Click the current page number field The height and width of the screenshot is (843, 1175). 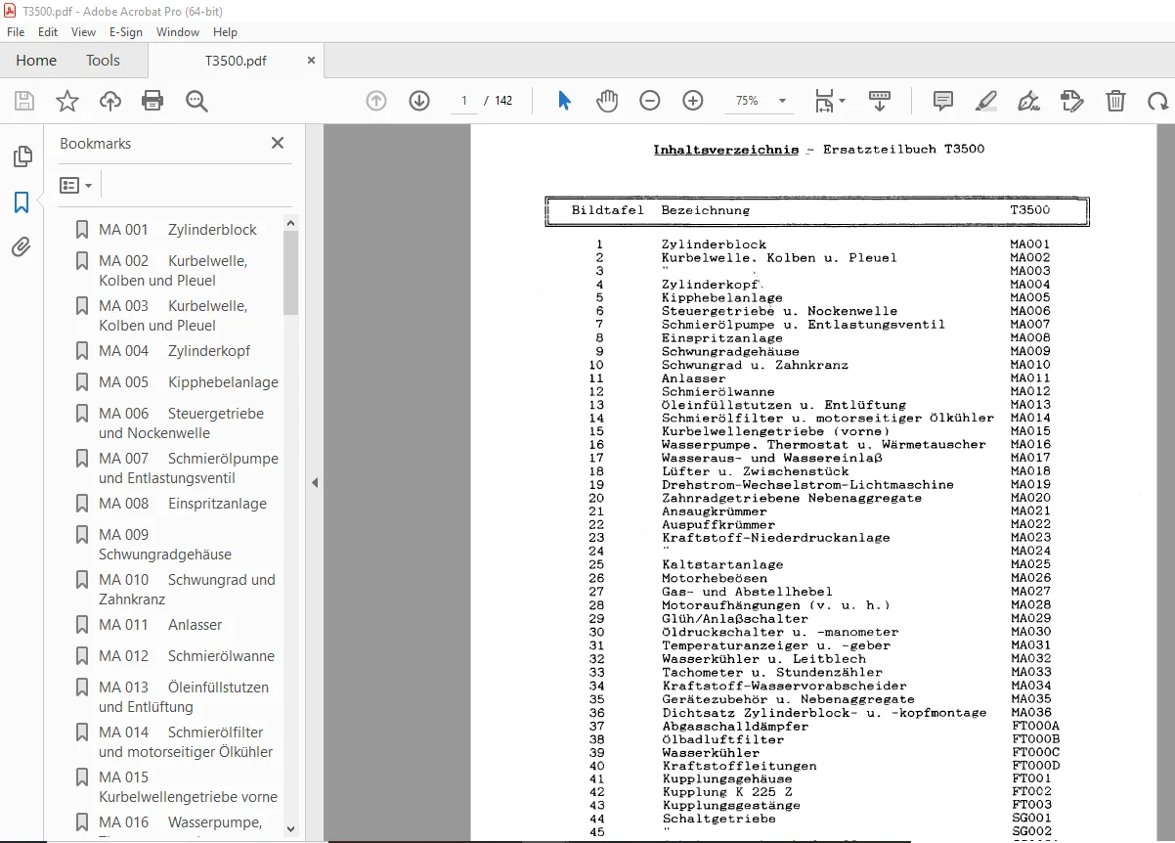pos(464,101)
